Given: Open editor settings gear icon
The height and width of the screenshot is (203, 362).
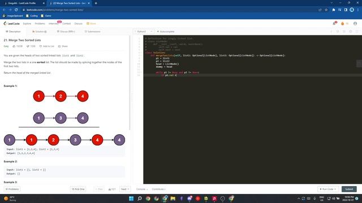Looking at the screenshot, I should pyautogui.click(x=351, y=32).
